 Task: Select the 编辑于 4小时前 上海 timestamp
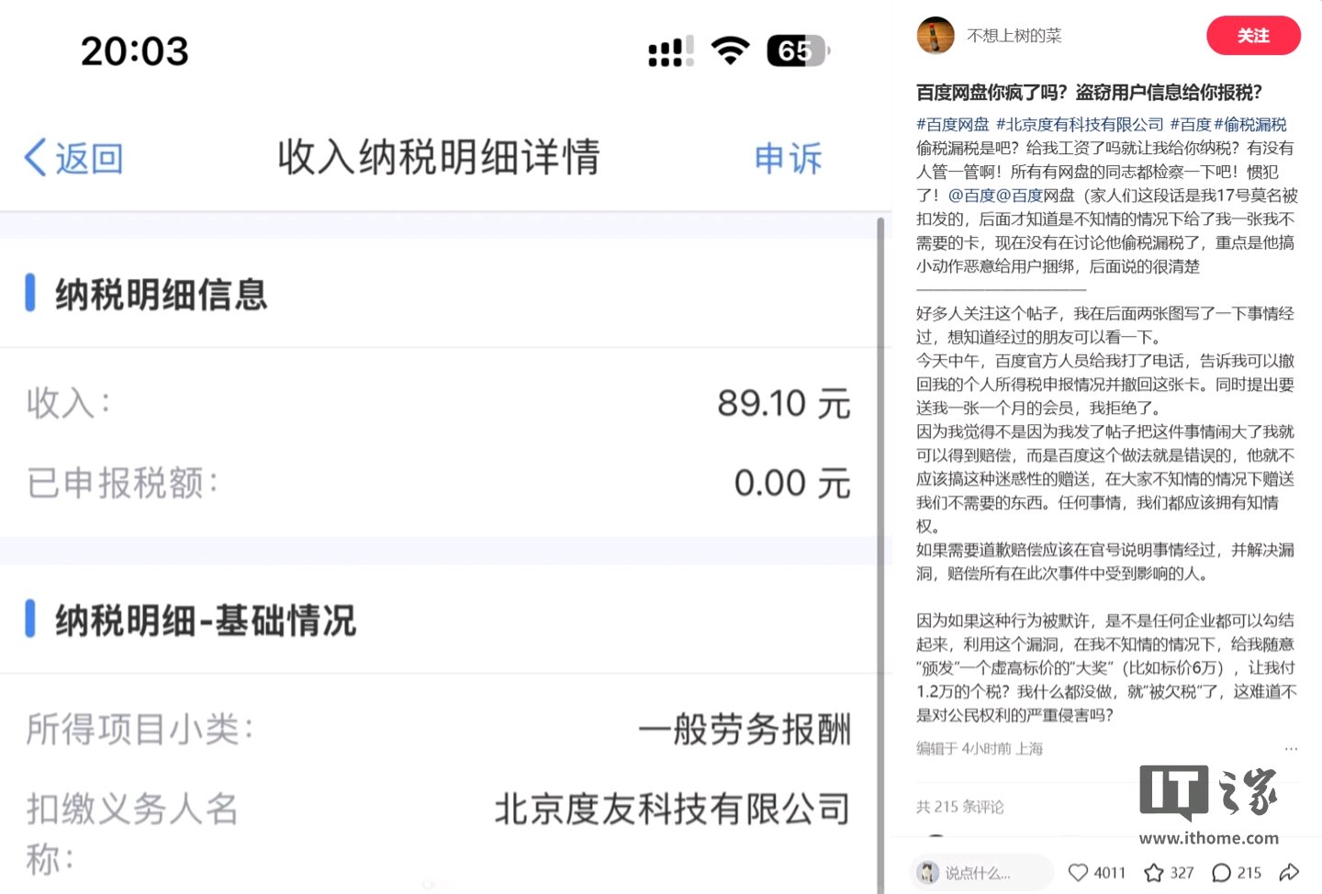980,749
